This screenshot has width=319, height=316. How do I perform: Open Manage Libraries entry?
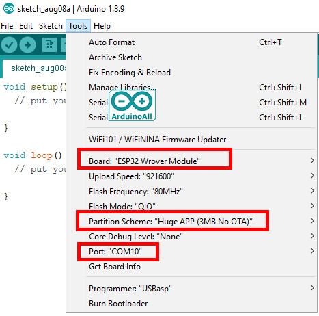pyautogui.click(x=191, y=88)
